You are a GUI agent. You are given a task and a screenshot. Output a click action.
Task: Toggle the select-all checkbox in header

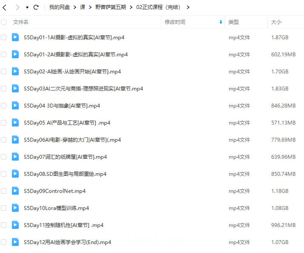tap(4, 22)
